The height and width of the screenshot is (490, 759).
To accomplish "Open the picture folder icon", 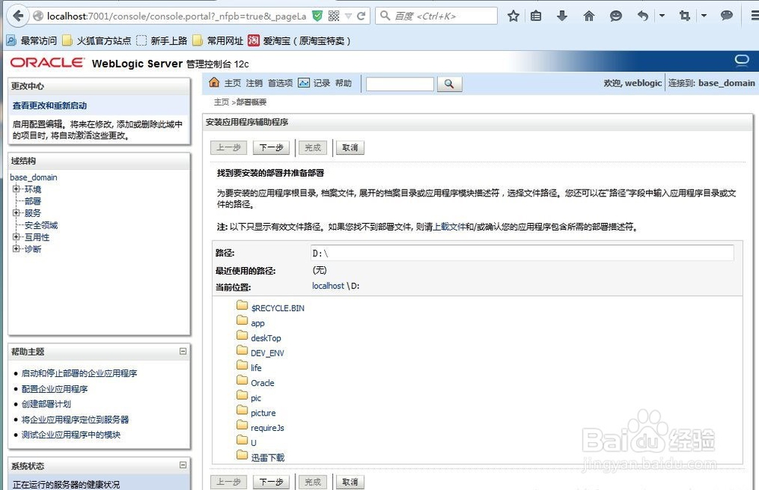I will pos(242,410).
